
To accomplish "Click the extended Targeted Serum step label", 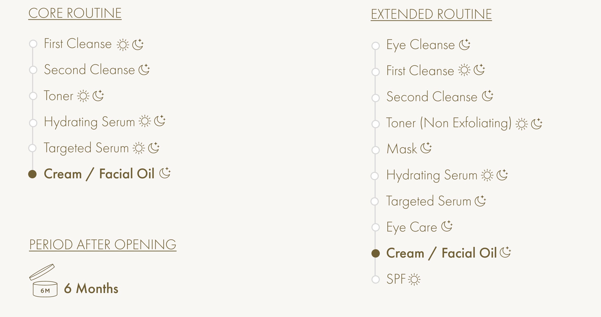I will (429, 201).
